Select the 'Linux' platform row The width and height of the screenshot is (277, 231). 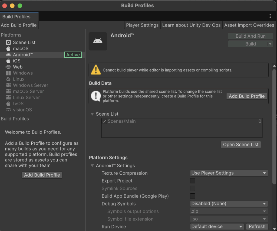click(x=42, y=79)
